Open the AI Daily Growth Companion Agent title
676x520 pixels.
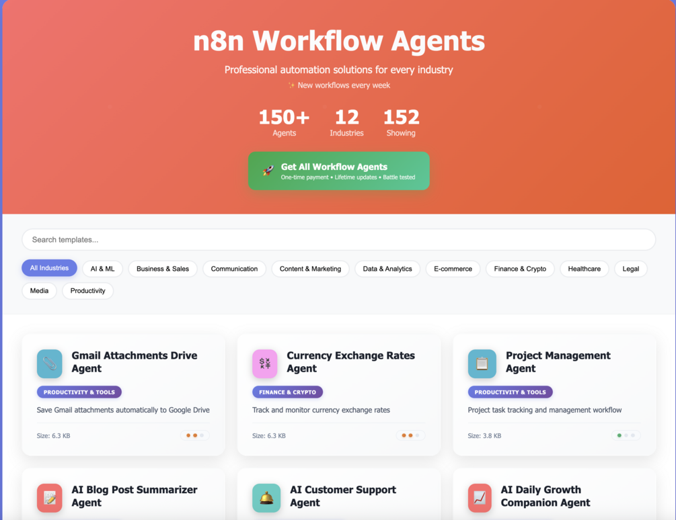coord(546,496)
